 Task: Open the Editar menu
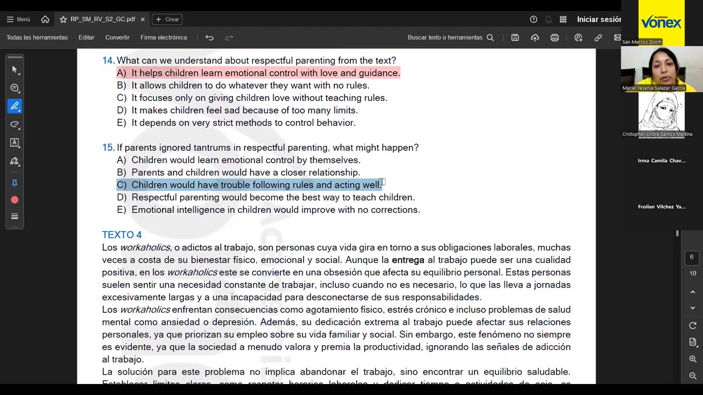click(86, 37)
